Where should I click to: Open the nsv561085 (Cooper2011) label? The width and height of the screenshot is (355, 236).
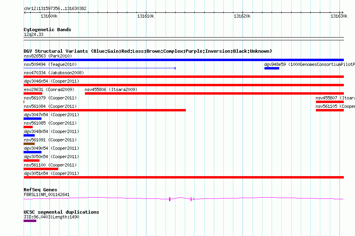(50, 123)
